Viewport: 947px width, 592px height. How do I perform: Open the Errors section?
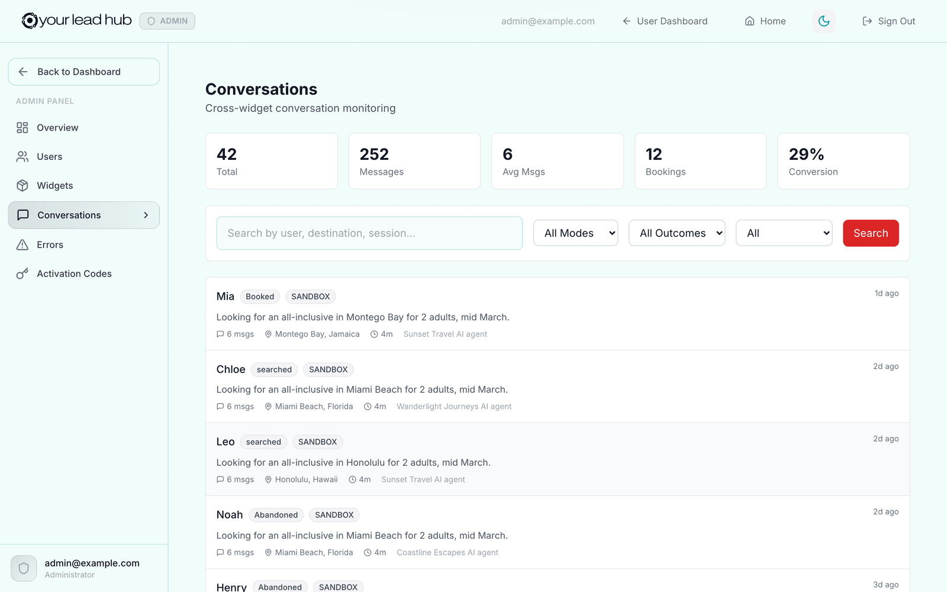point(83,245)
